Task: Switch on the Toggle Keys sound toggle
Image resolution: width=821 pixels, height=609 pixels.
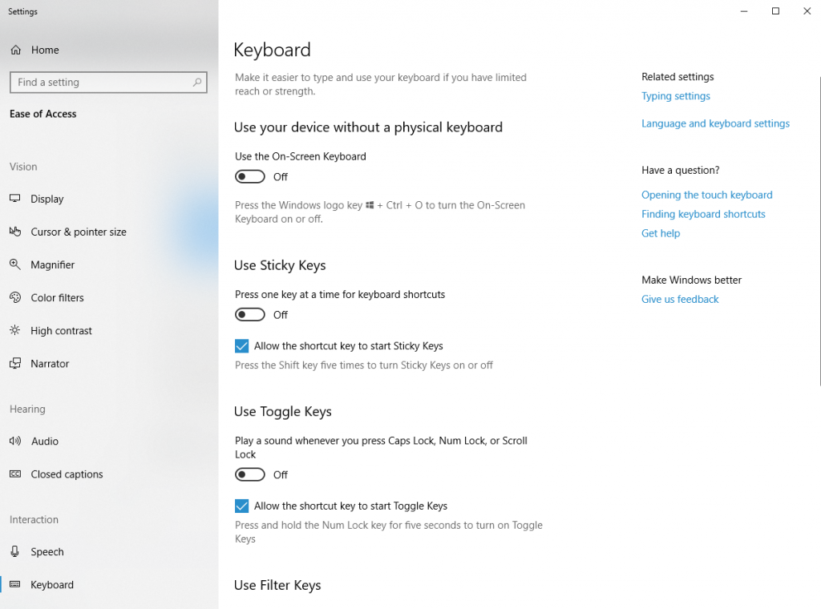Action: 250,474
